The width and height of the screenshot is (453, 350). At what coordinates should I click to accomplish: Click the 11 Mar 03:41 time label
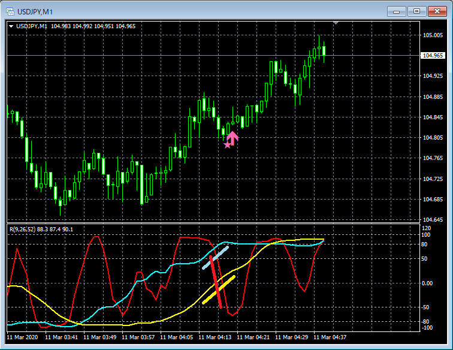[x=61, y=337]
